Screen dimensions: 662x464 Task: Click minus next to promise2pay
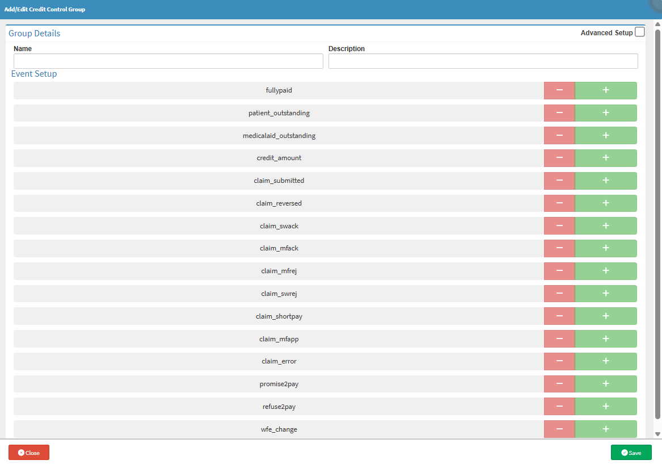(x=559, y=384)
